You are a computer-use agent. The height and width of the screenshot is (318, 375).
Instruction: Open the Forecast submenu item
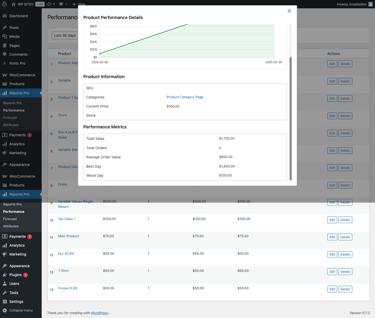coord(10,219)
